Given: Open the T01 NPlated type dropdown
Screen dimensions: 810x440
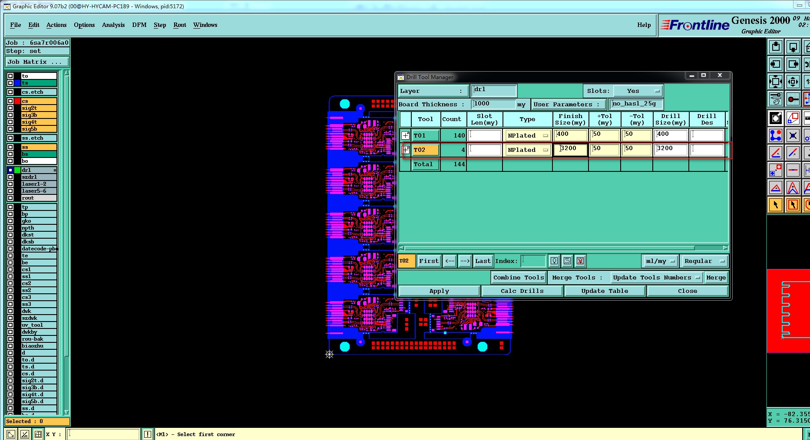Looking at the screenshot, I should point(528,135).
